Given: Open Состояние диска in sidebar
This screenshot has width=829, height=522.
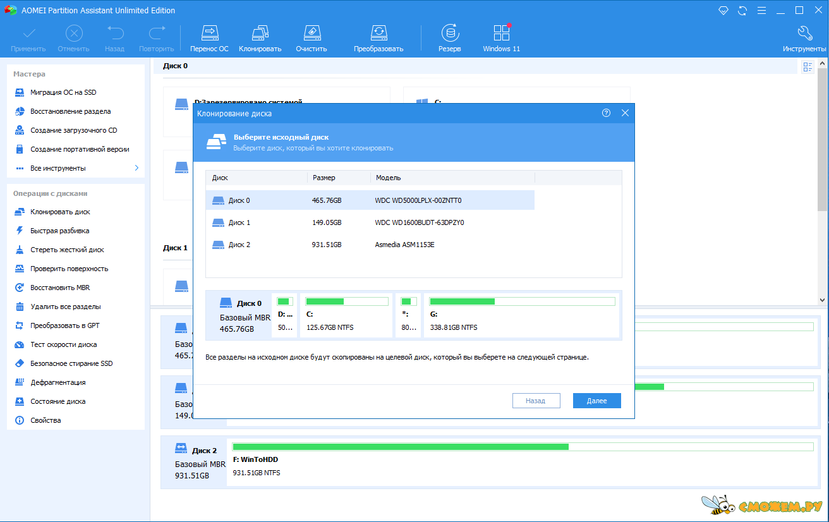Looking at the screenshot, I should coord(57,401).
